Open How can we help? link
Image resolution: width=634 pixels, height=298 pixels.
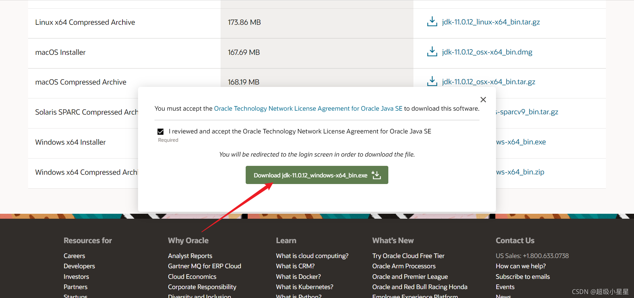tap(520, 266)
